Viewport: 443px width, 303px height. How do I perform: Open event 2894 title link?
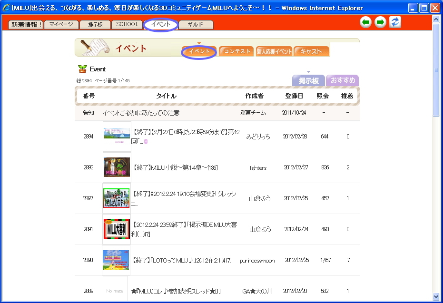186,137
